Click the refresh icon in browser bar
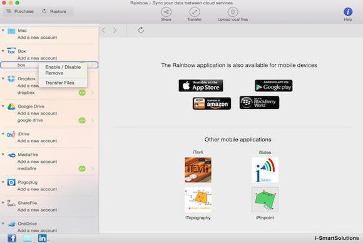Image resolution: width=363 pixels, height=243 pixels. coord(141,30)
